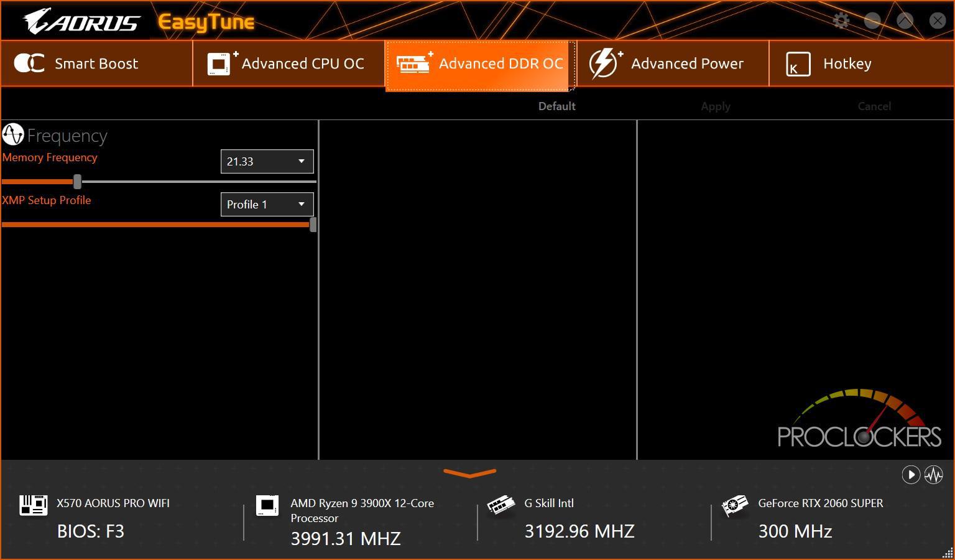955x560 pixels.
Task: Open the Smart Boost tab
Action: point(96,63)
